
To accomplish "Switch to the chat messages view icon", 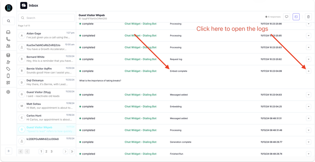I will [x=287, y=17].
